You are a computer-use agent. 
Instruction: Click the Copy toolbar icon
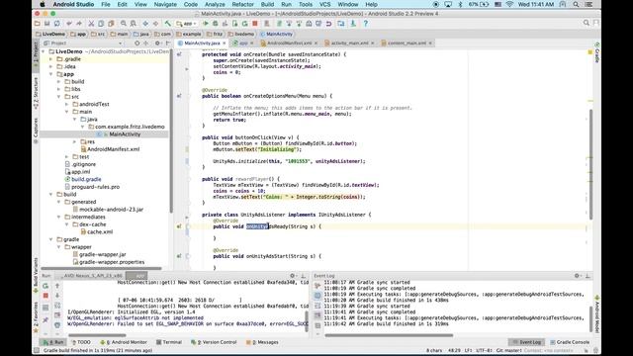coord(101,24)
